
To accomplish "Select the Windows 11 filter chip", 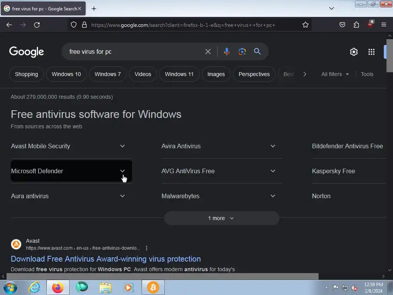I will pyautogui.click(x=179, y=74).
